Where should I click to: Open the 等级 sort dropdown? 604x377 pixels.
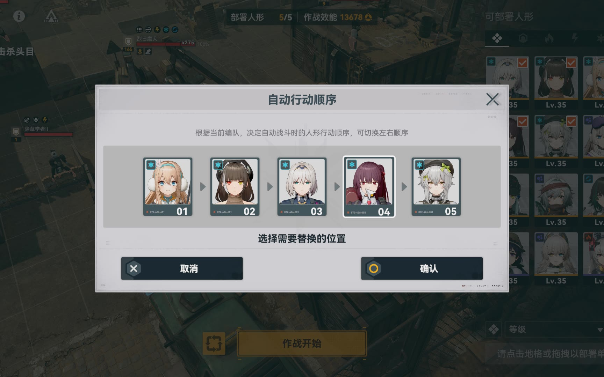pyautogui.click(x=554, y=330)
